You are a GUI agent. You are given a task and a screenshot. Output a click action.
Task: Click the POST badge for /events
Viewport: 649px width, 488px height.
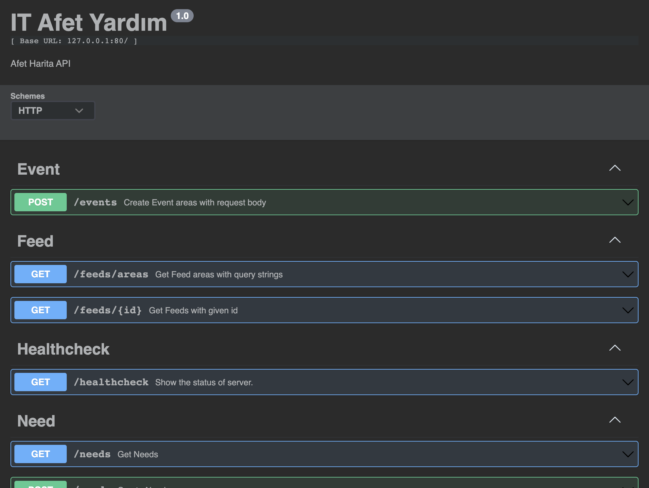coord(41,202)
